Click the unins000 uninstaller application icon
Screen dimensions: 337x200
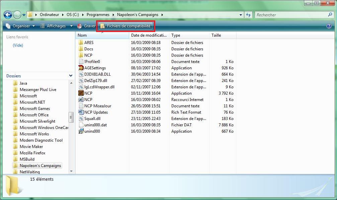pyautogui.click(x=81, y=131)
